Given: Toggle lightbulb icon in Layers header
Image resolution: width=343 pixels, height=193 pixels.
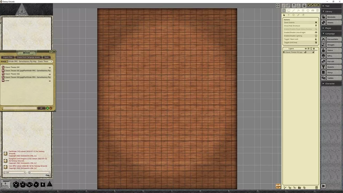Looking at the screenshot, I should click(x=311, y=49).
